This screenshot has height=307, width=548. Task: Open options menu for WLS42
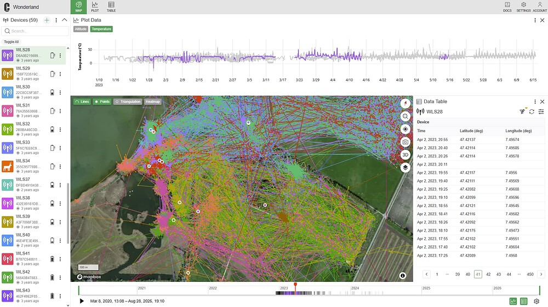tap(60, 278)
